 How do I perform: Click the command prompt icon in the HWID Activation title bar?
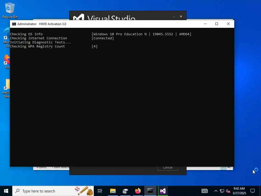pyautogui.click(x=14, y=24)
